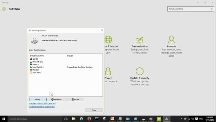Screen dimensions: 216x122
Task: Pause indexing with the Pause button
Action: coord(75,99)
